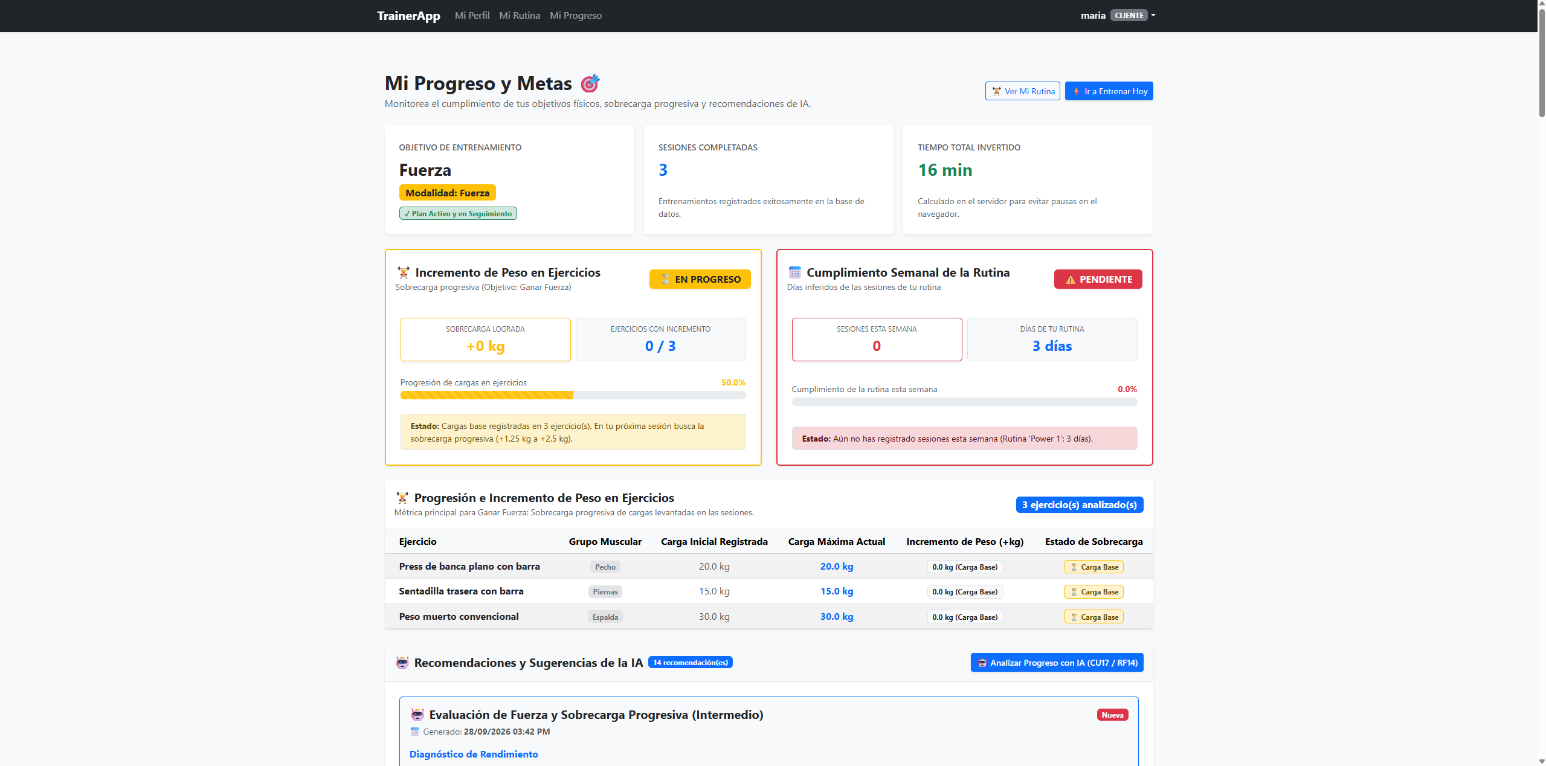
Task: Click the hourglass icon in Sentadilla trasera Carga Base badge
Action: point(1074,592)
